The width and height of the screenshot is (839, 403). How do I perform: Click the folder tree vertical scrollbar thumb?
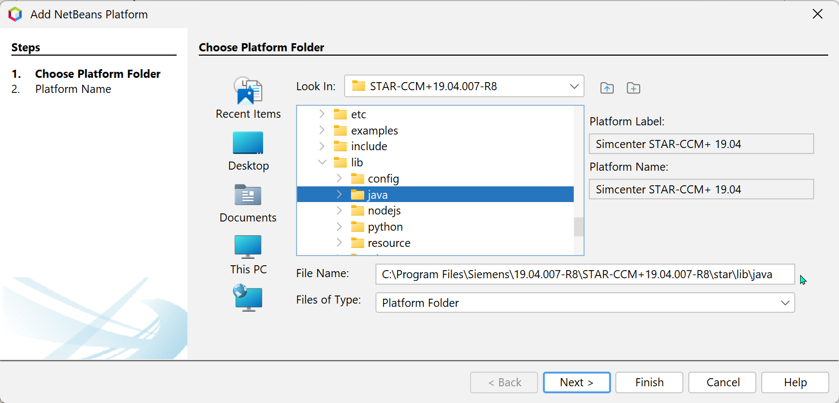point(579,227)
